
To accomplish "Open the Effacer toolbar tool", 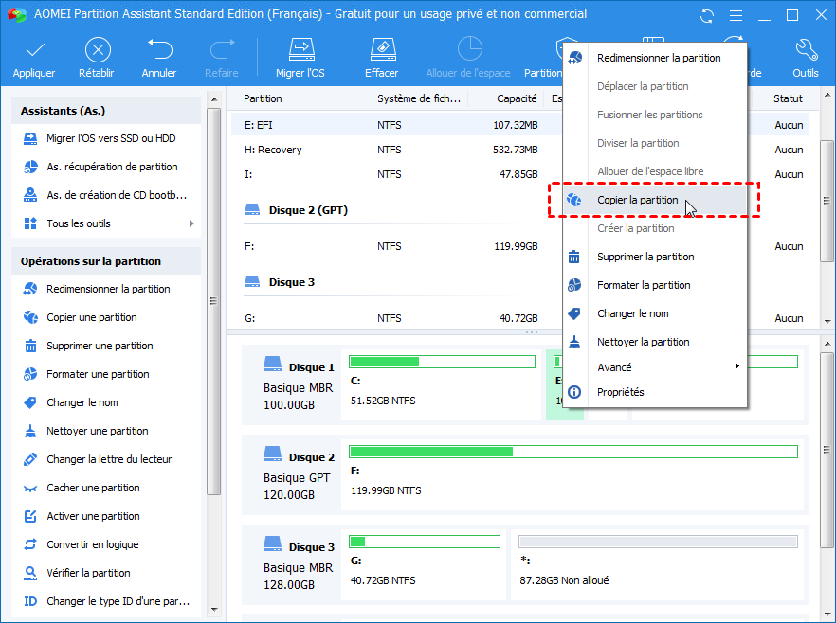I will pos(382,59).
